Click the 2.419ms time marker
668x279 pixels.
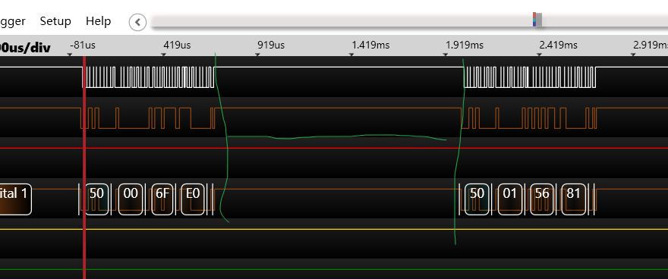pyautogui.click(x=559, y=45)
